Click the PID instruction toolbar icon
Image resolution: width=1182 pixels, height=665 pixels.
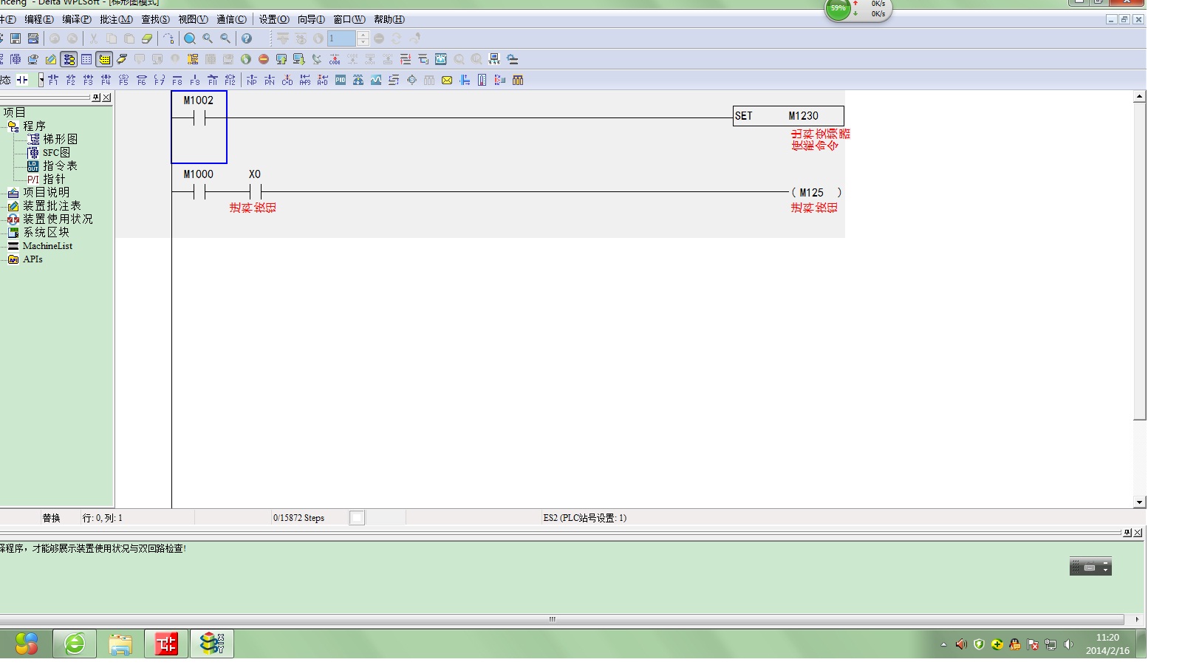[341, 80]
